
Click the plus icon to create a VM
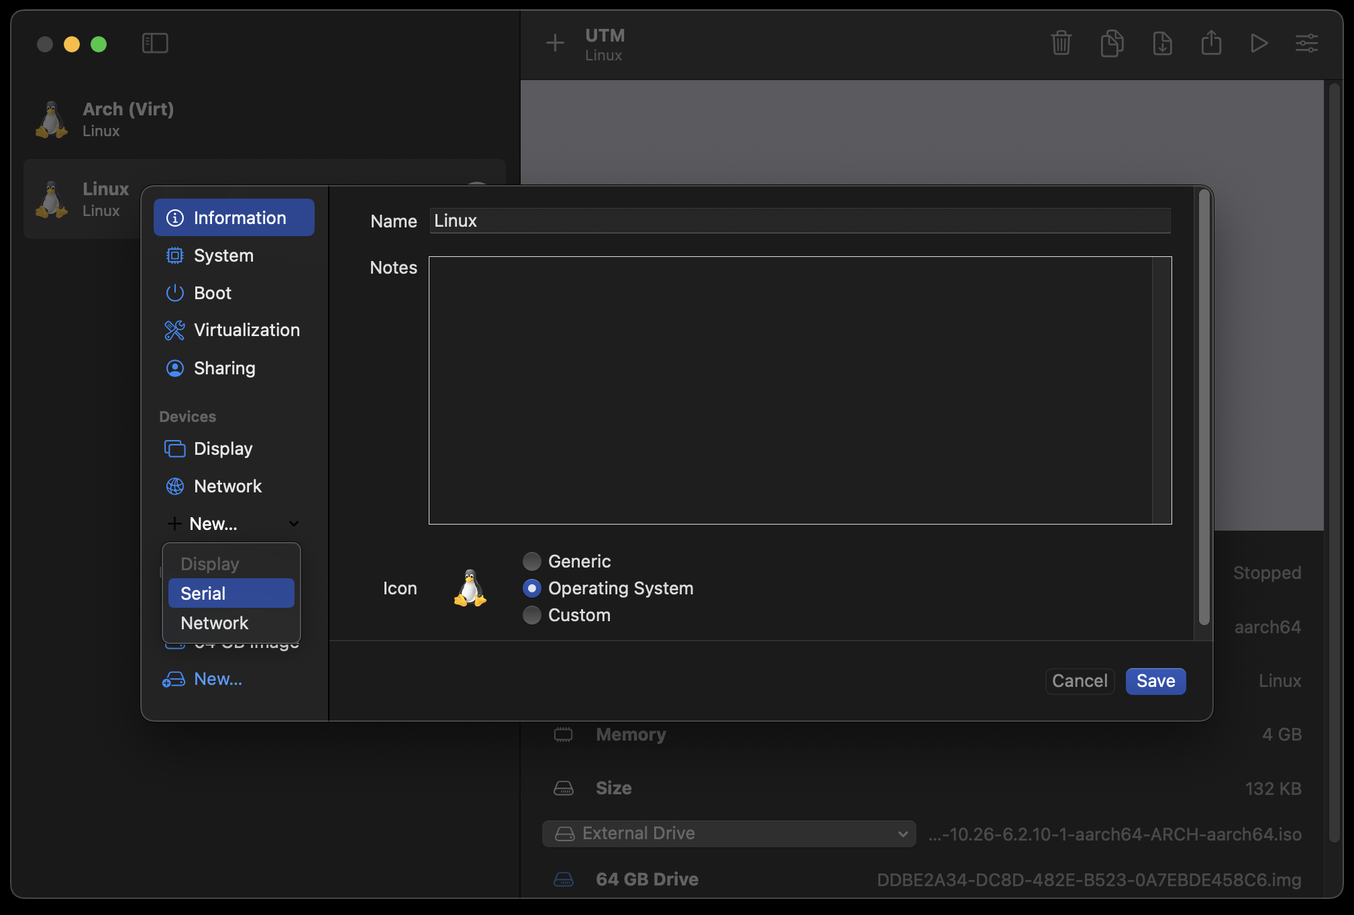click(554, 44)
